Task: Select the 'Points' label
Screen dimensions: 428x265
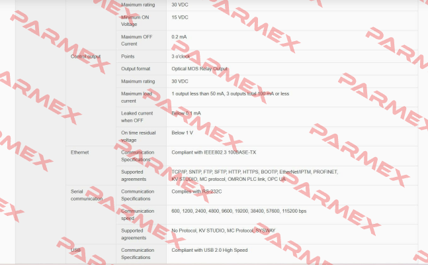Action: [x=128, y=56]
